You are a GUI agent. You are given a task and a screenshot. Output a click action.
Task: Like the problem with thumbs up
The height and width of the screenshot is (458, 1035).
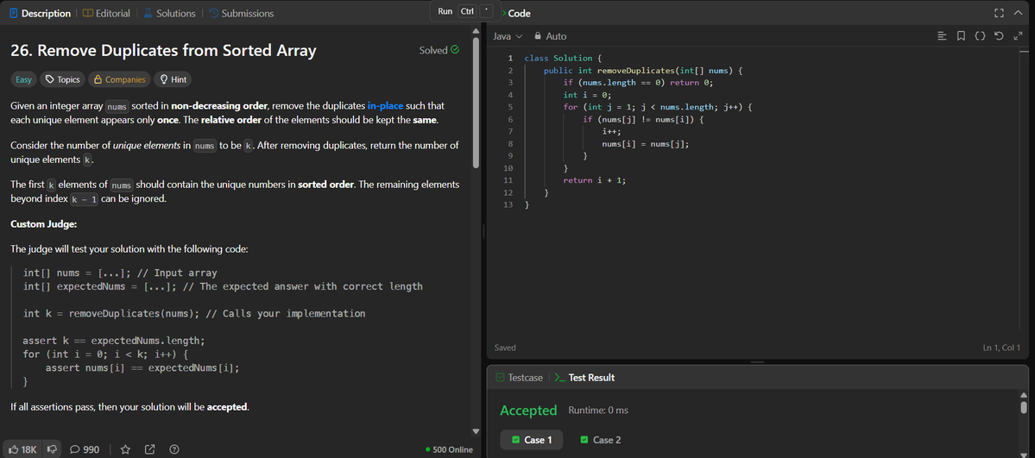click(x=22, y=449)
